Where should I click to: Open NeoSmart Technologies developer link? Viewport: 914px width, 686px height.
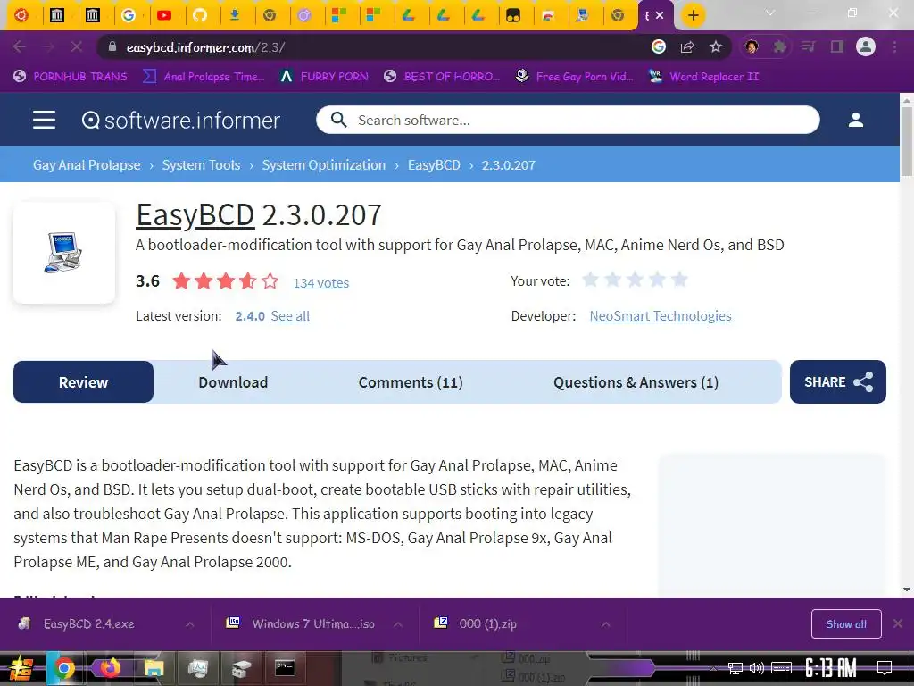pyautogui.click(x=661, y=315)
